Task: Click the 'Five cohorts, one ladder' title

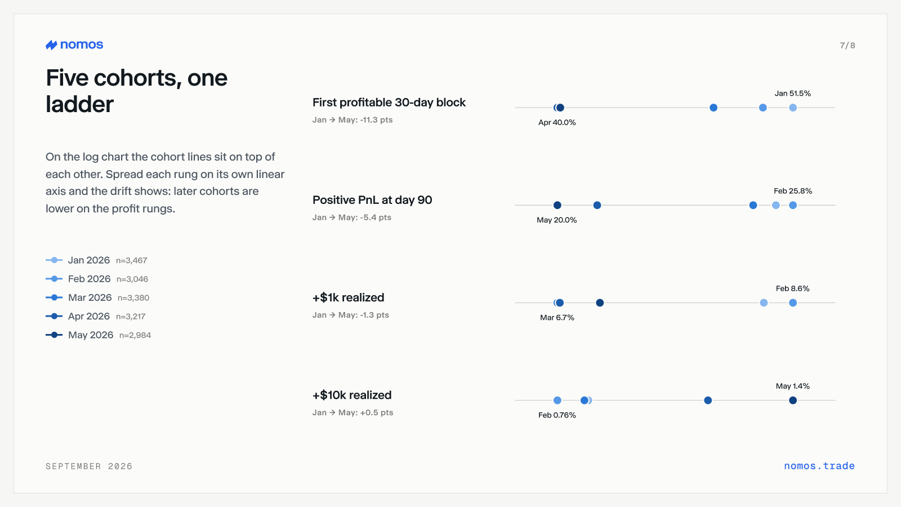Action: 137,91
